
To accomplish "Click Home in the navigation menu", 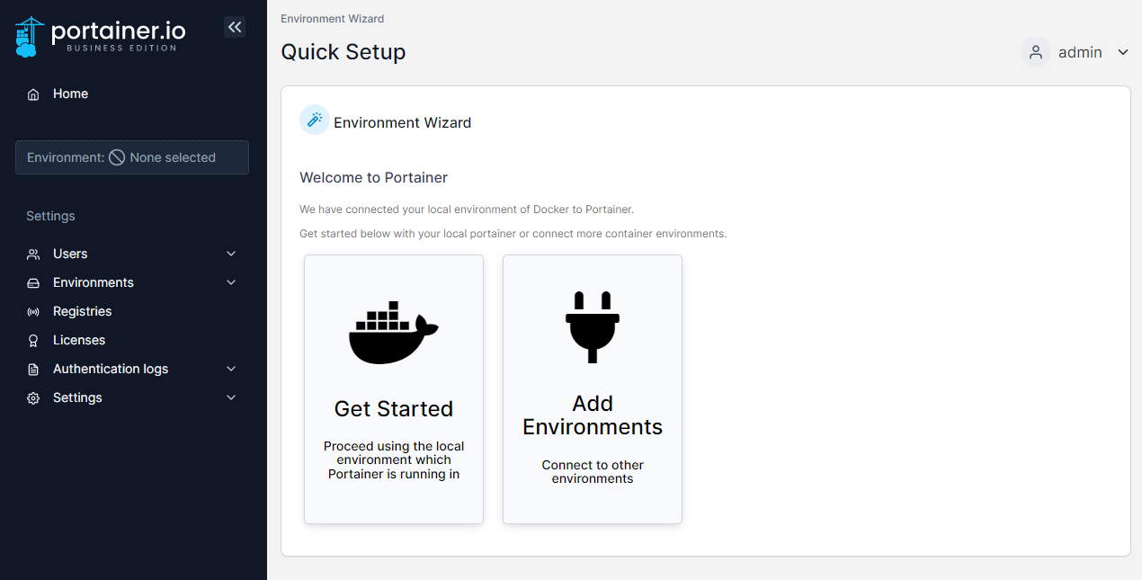I will (x=72, y=94).
